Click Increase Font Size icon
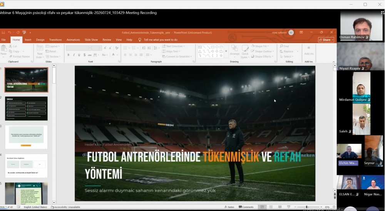This screenshot has height=211, width=385. tap(105, 48)
